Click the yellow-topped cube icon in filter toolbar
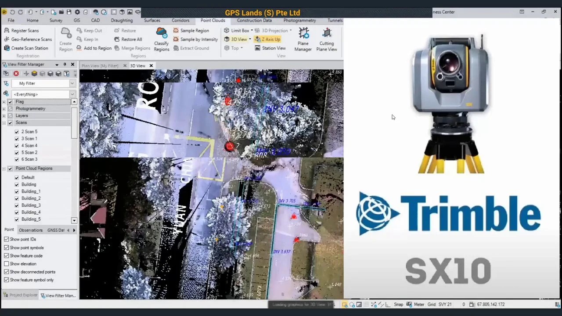This screenshot has height=316, width=562. (34, 74)
